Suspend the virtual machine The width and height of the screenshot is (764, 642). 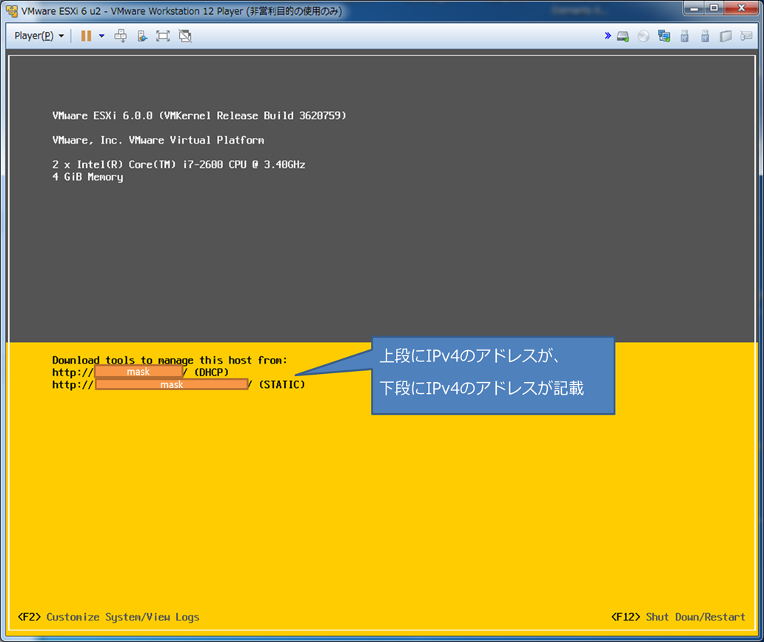point(85,36)
